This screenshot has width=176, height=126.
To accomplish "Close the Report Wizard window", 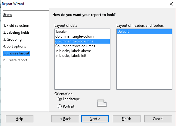I will point(171,4).
